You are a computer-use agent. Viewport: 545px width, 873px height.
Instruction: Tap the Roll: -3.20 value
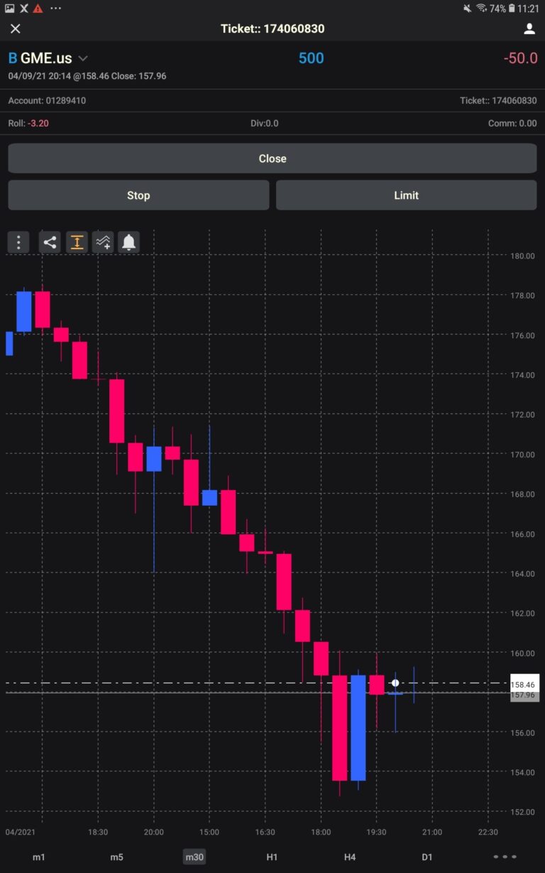[x=28, y=123]
